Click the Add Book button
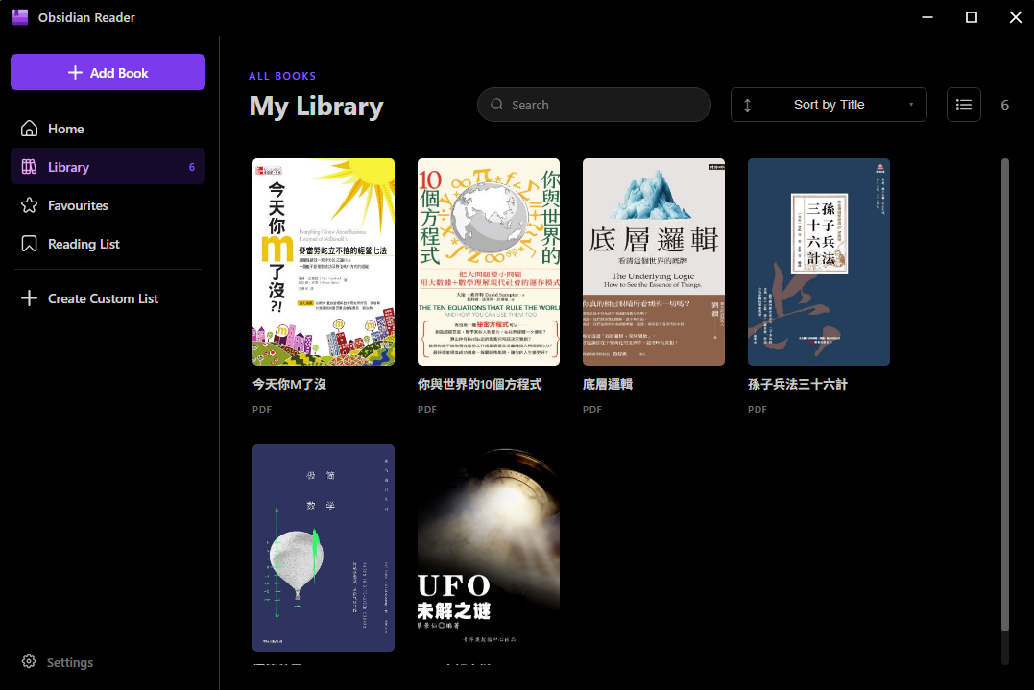The image size is (1034, 690). coord(108,73)
